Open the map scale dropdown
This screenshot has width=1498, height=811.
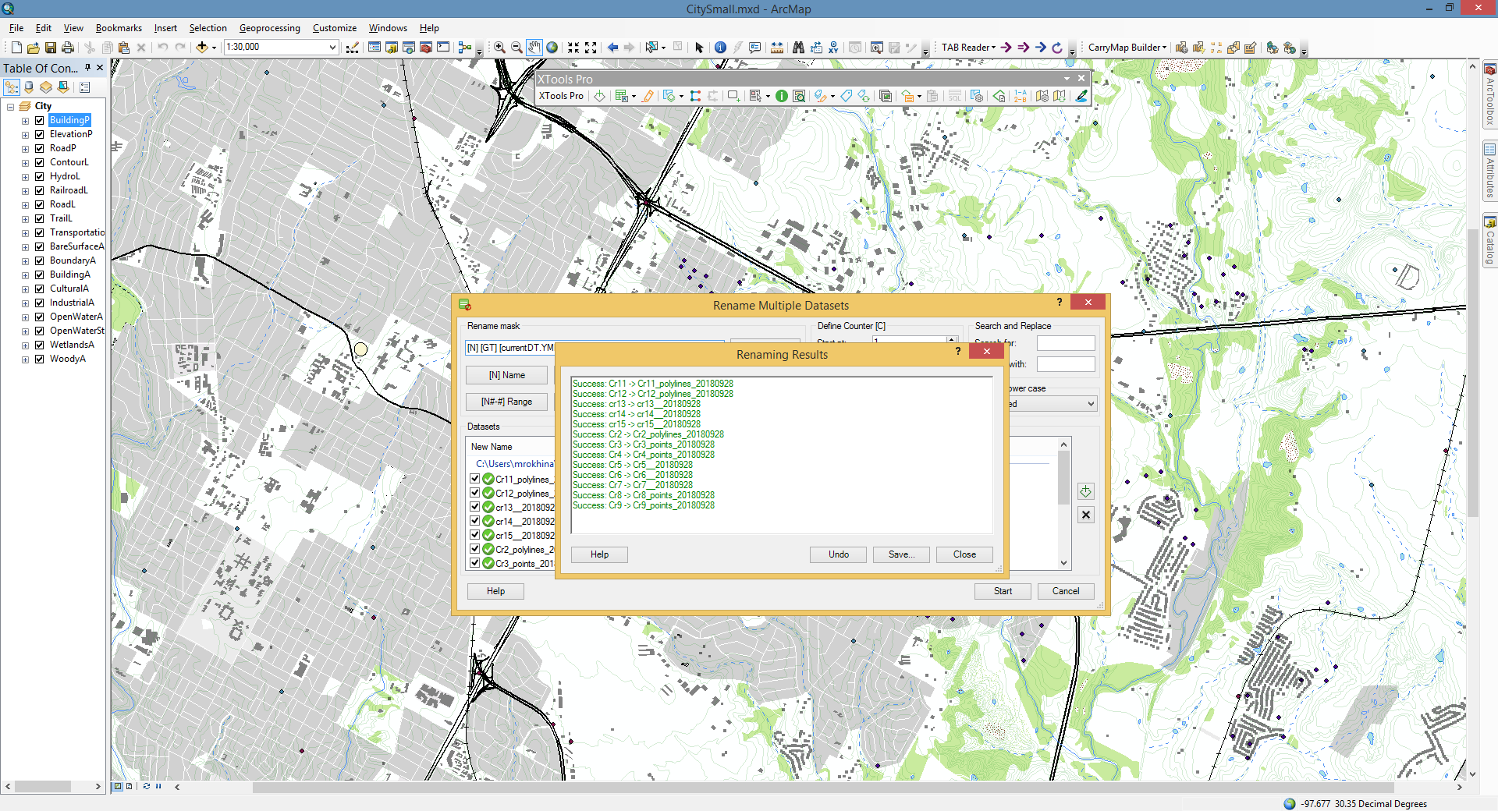pos(332,48)
